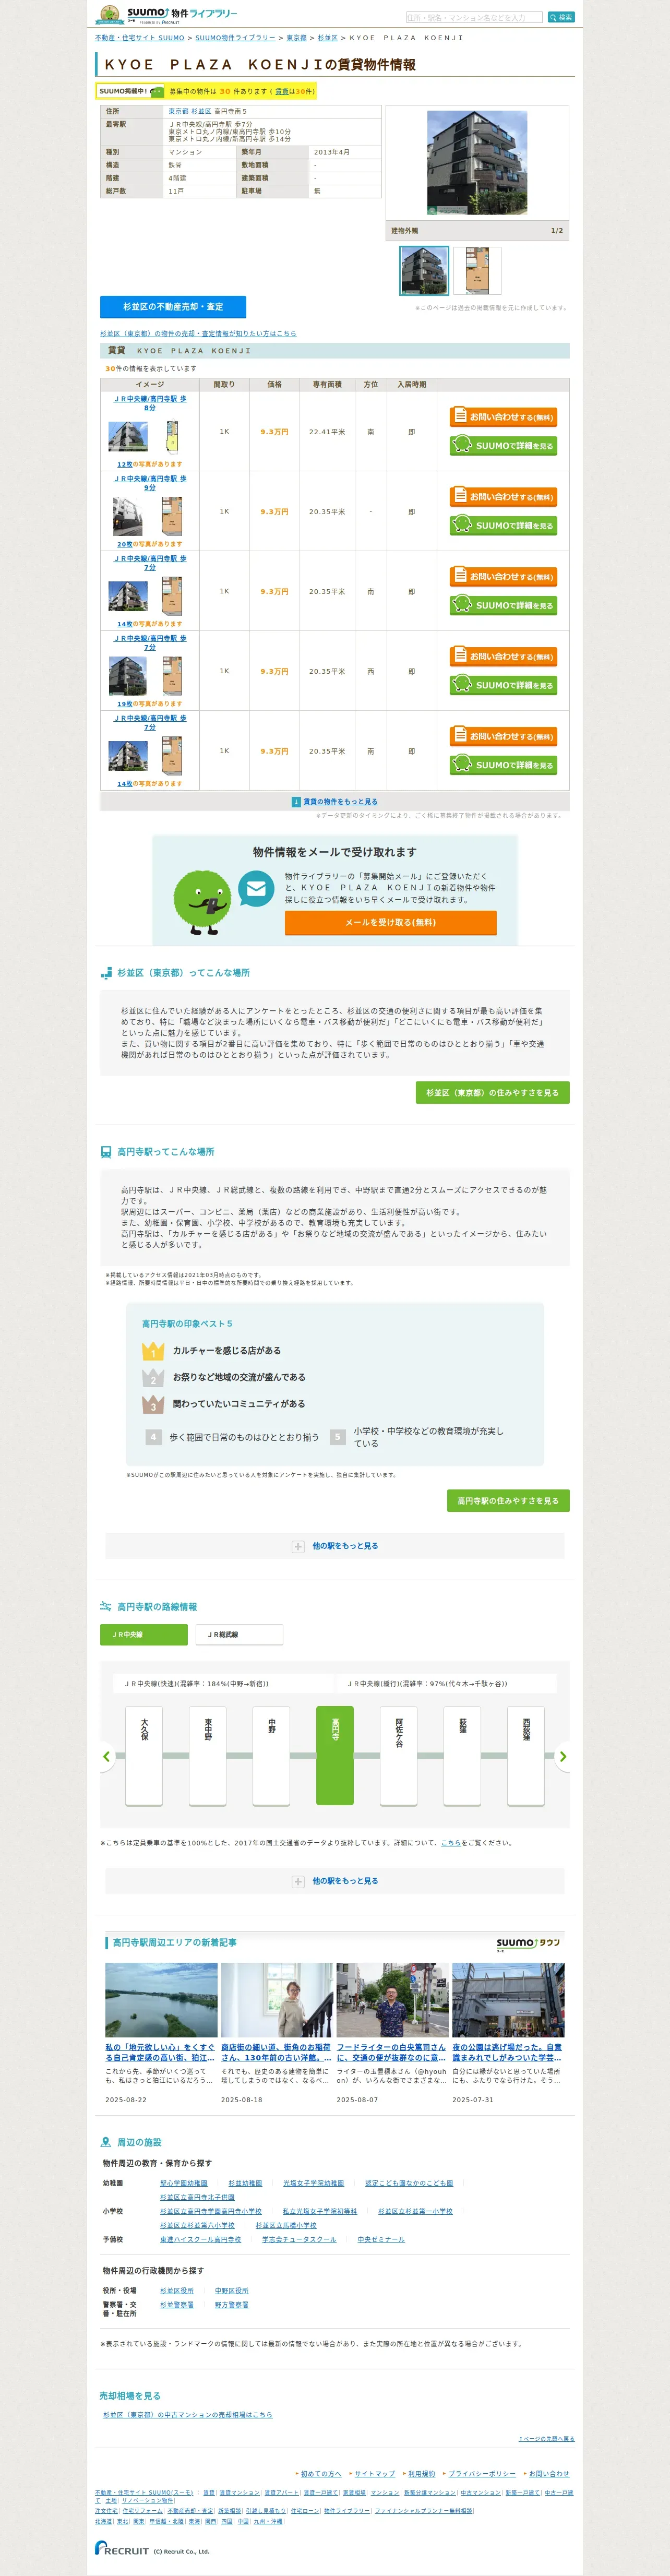
Task: Click floor plan image in 22.41平米 row
Action: pyautogui.click(x=172, y=436)
